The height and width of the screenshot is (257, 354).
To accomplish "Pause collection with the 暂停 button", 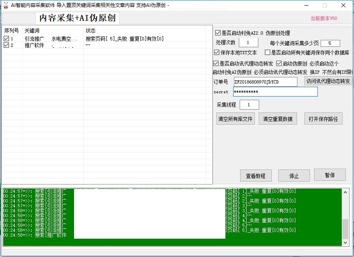I will click(330, 176).
